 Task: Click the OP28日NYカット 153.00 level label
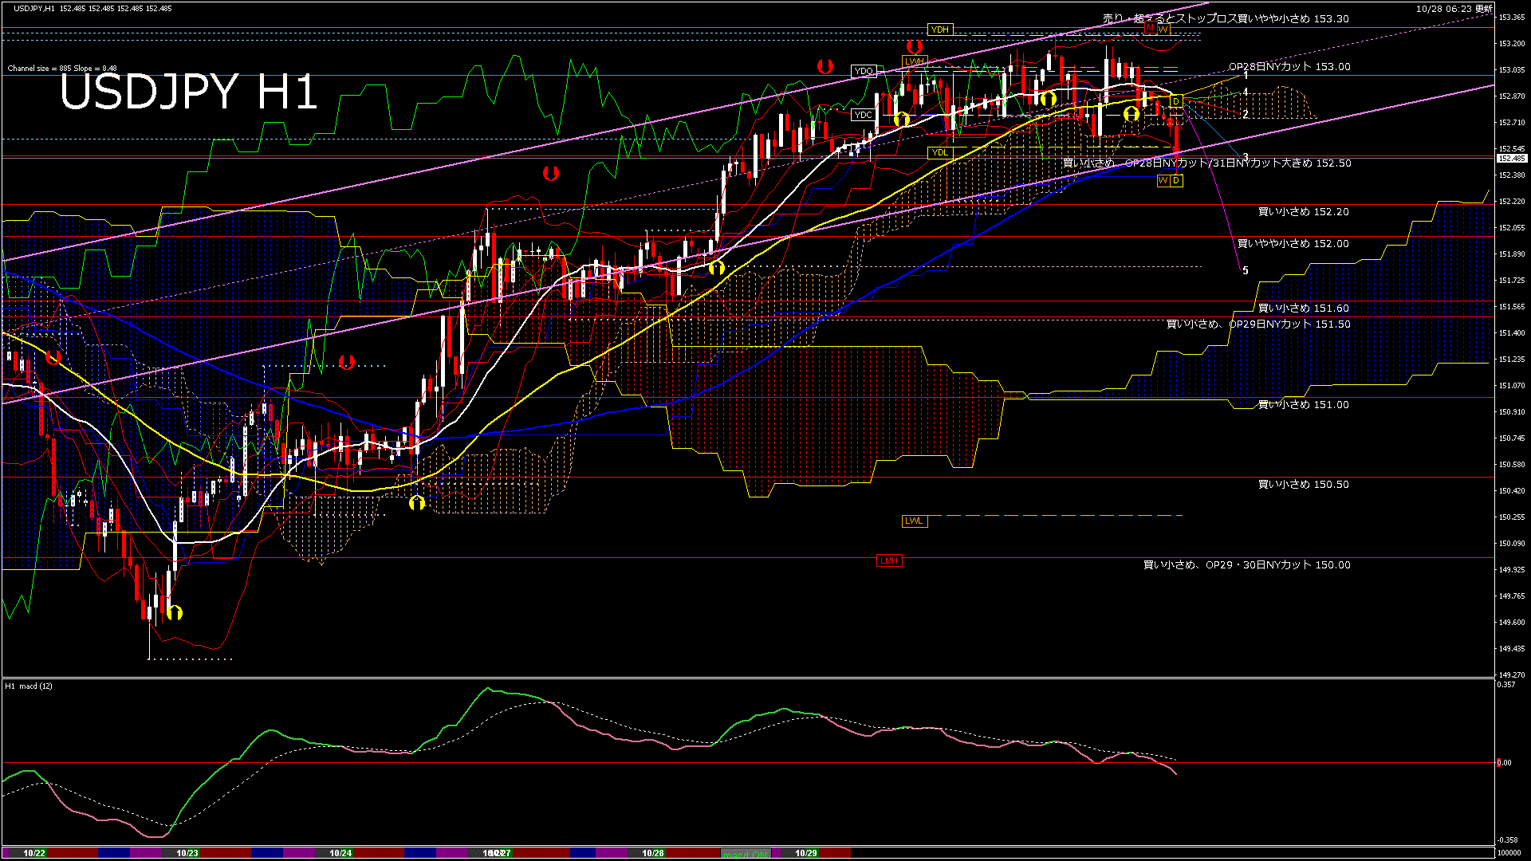coord(1289,67)
